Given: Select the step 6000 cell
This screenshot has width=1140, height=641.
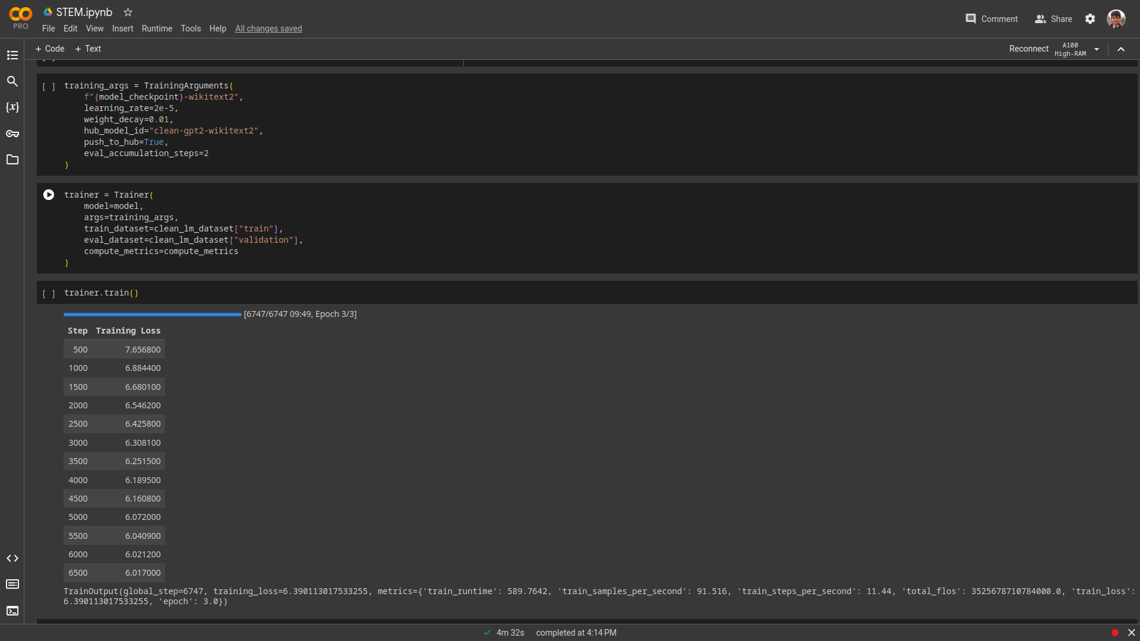Looking at the screenshot, I should [x=78, y=554].
